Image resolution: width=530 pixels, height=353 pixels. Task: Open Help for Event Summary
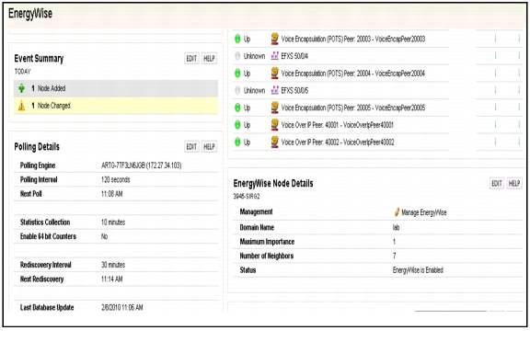click(x=209, y=59)
